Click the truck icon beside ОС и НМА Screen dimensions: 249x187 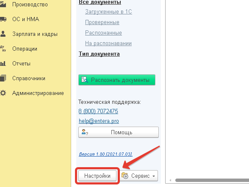pos(3,19)
